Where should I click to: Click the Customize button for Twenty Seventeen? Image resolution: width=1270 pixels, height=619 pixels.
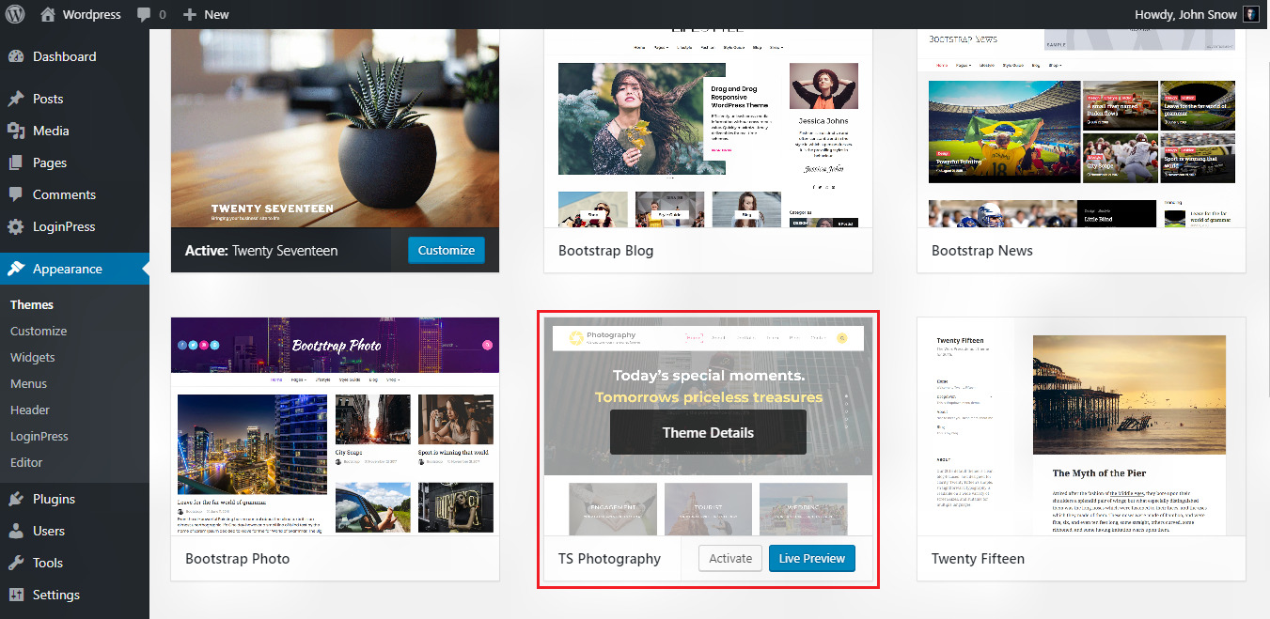447,250
